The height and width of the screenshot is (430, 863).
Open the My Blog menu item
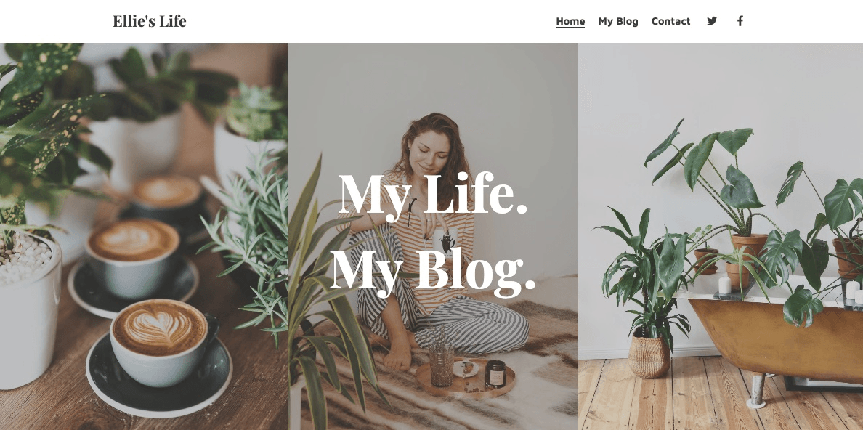pos(618,21)
